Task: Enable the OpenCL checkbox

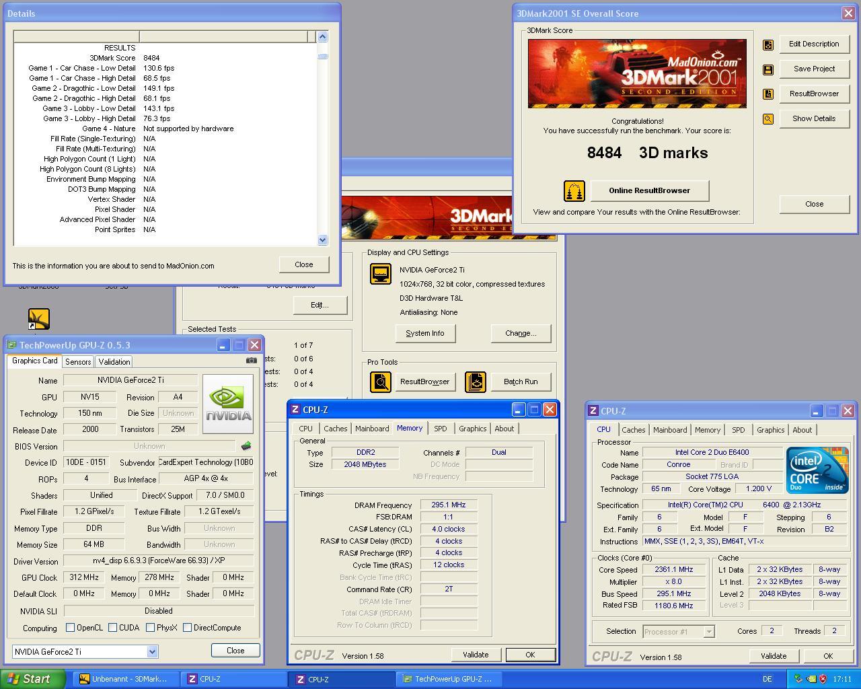Action: click(70, 628)
